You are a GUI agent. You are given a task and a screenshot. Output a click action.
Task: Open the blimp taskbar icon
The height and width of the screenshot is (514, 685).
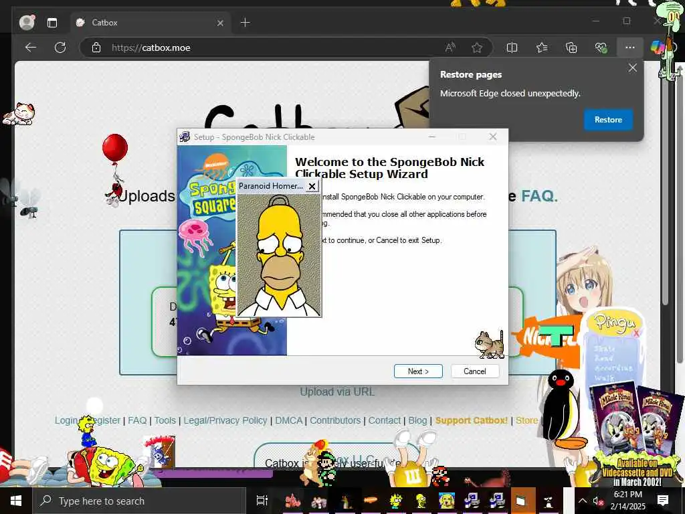(x=370, y=500)
